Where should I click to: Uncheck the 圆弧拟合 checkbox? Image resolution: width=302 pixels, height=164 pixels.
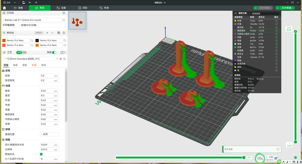41,154
